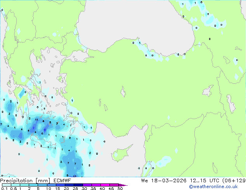Click Cyprus island on the map
Viewport: 246px width, 190px height.
[x=121, y=154]
